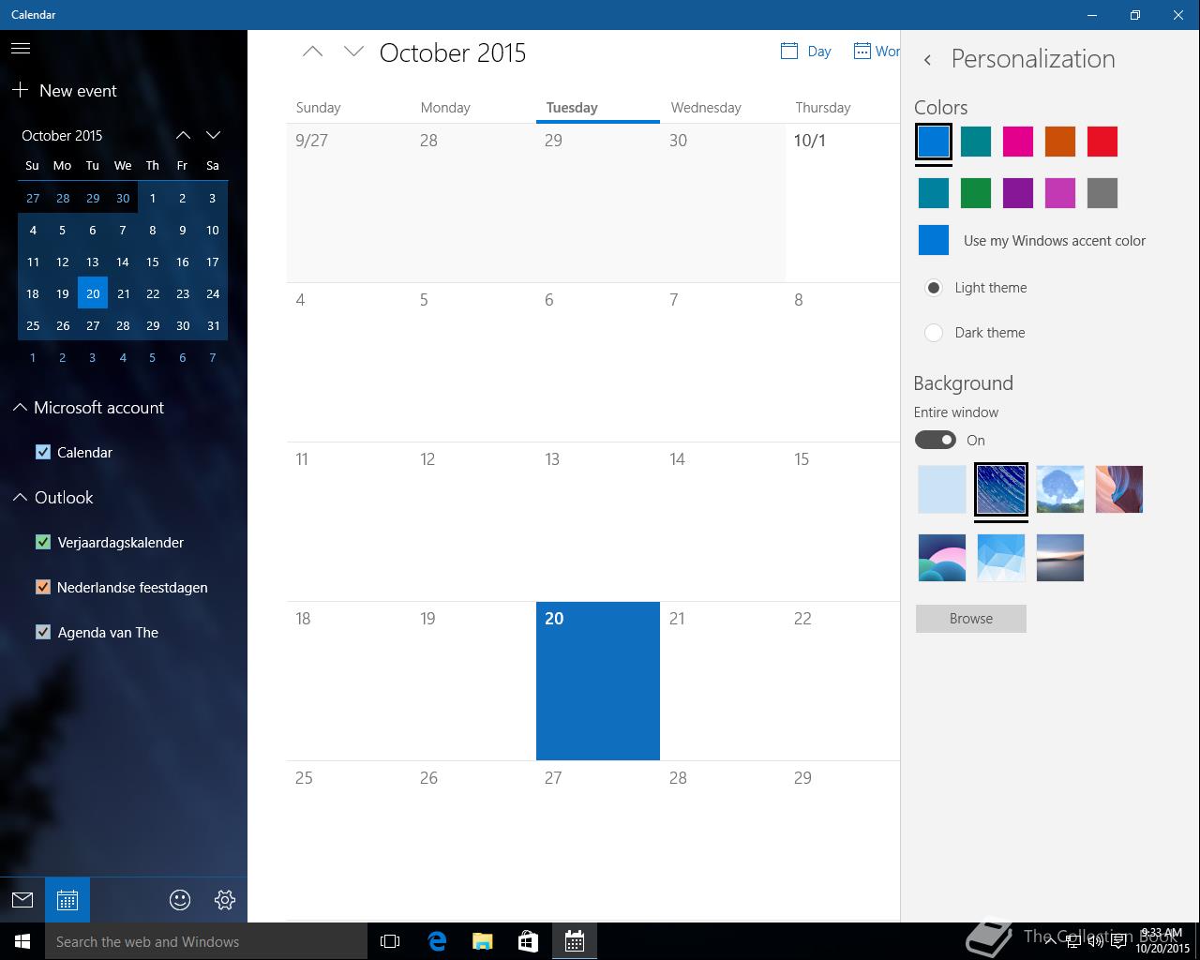Screen dimensions: 1200x960
Task: Select the Light theme radio button
Action: click(934, 288)
